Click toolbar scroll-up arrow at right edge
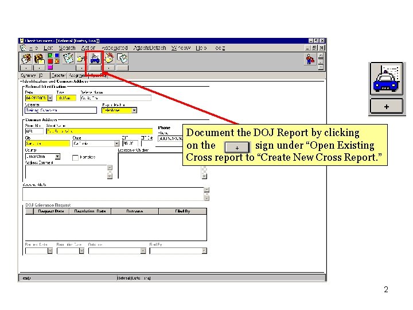This screenshot has width=413, height=310. click(321, 55)
